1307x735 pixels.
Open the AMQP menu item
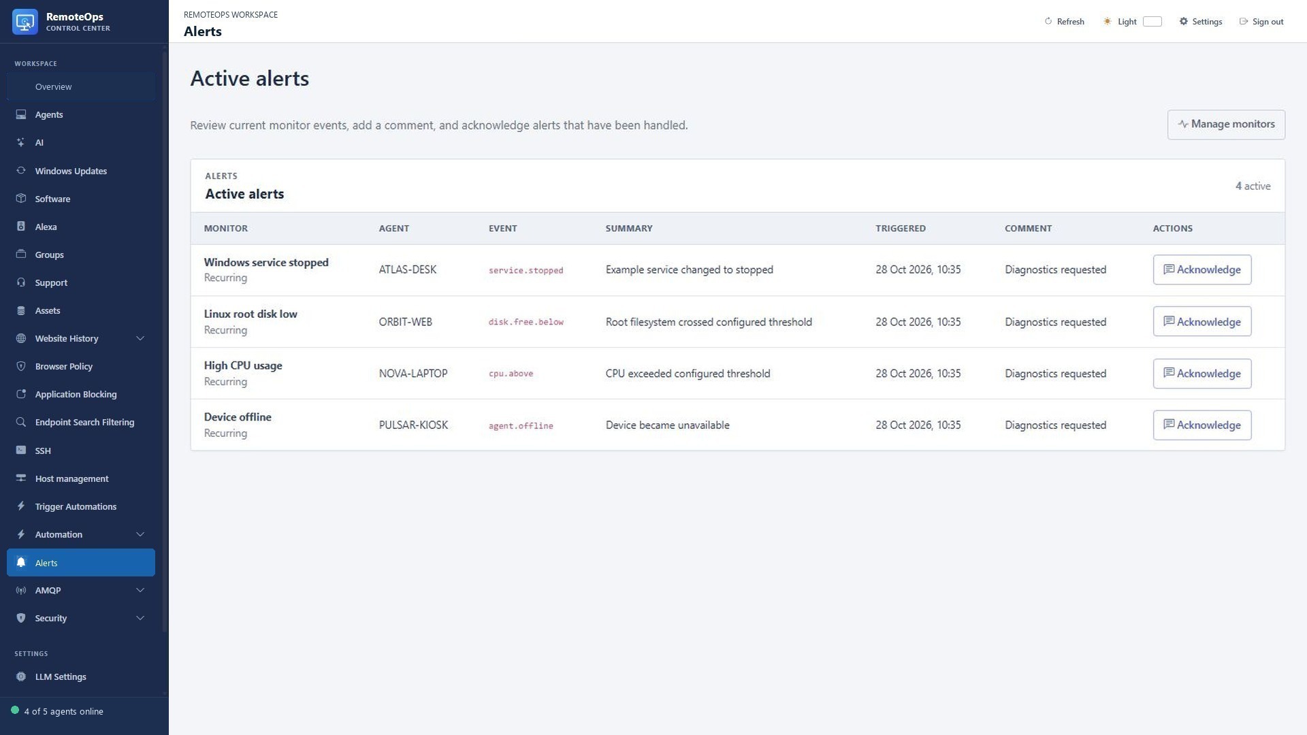(81, 590)
